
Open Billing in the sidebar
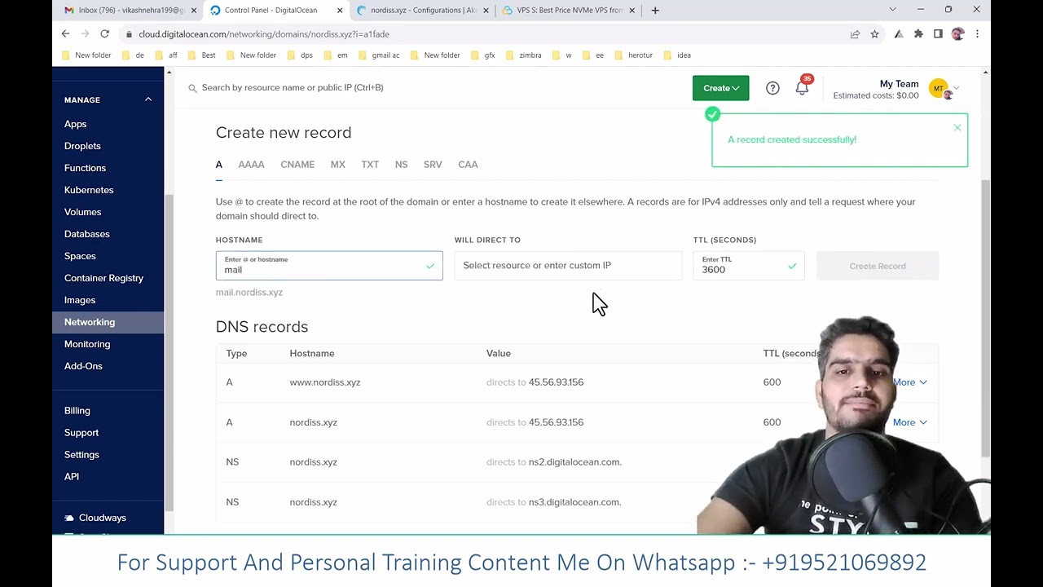pos(77,411)
